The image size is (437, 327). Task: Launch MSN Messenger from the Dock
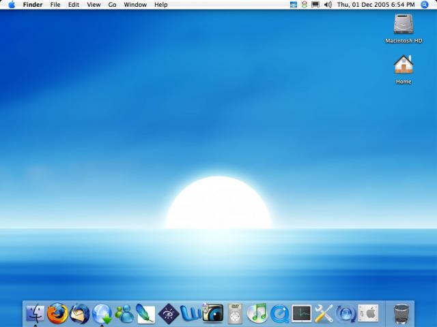pyautogui.click(x=124, y=314)
